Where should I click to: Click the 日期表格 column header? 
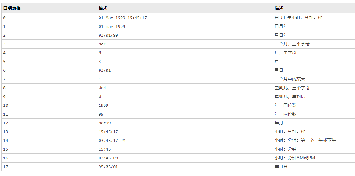(12, 8)
